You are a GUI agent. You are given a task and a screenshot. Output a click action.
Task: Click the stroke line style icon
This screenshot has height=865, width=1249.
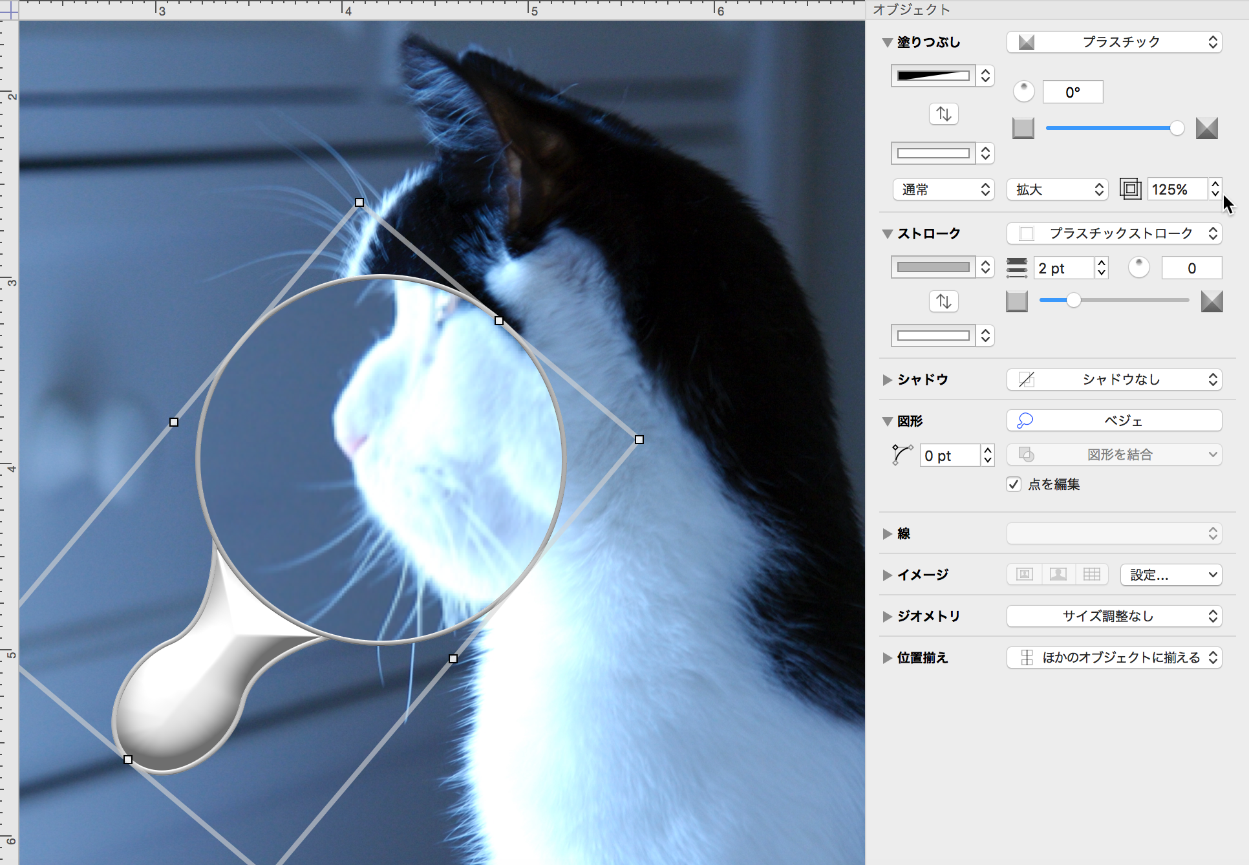pos(1016,267)
